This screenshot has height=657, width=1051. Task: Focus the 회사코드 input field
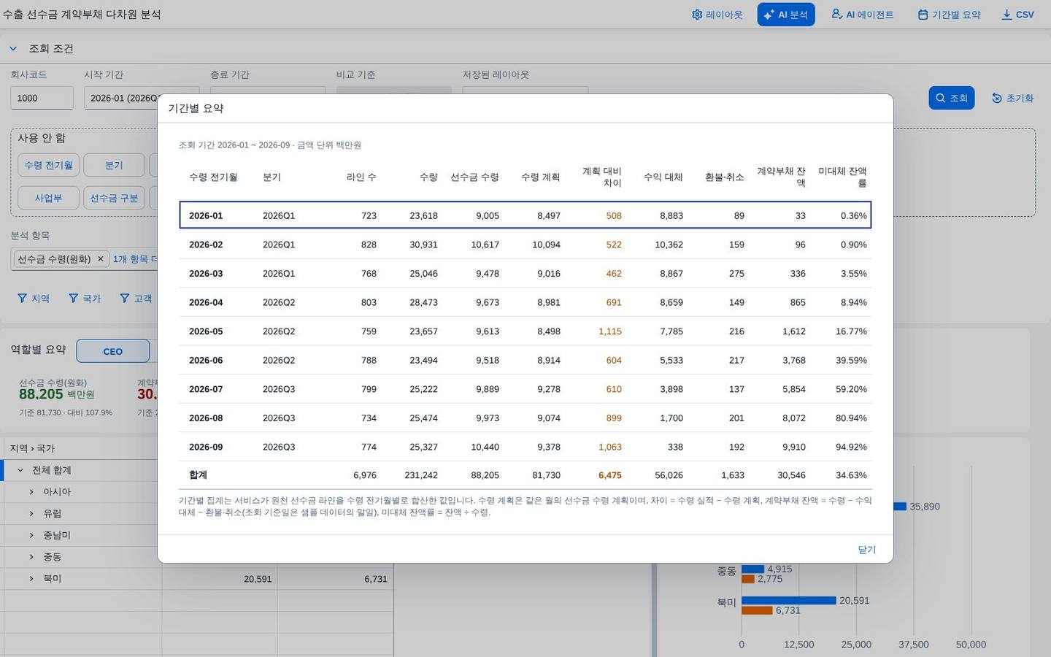coord(42,98)
